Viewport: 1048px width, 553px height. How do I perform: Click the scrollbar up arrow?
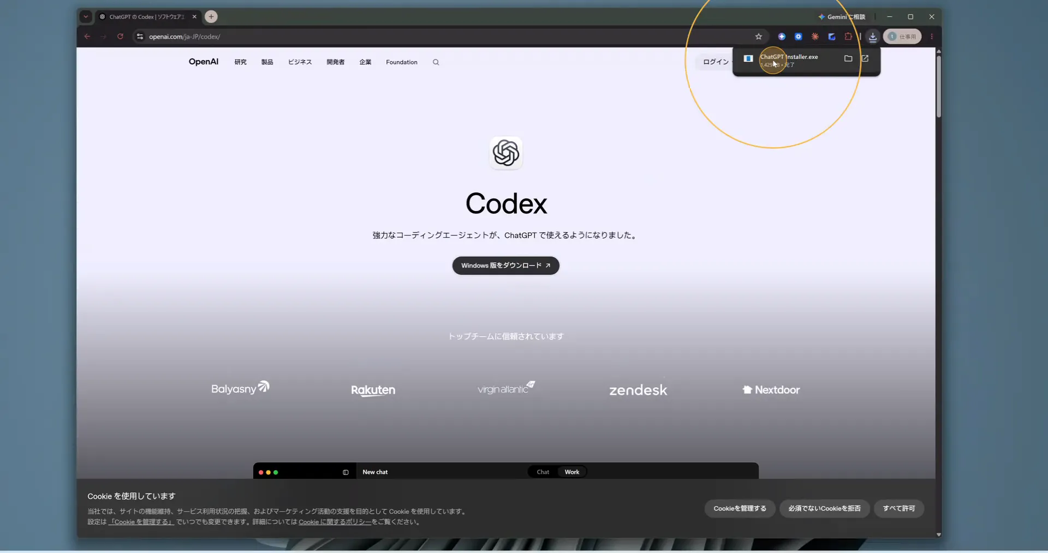[x=938, y=51]
